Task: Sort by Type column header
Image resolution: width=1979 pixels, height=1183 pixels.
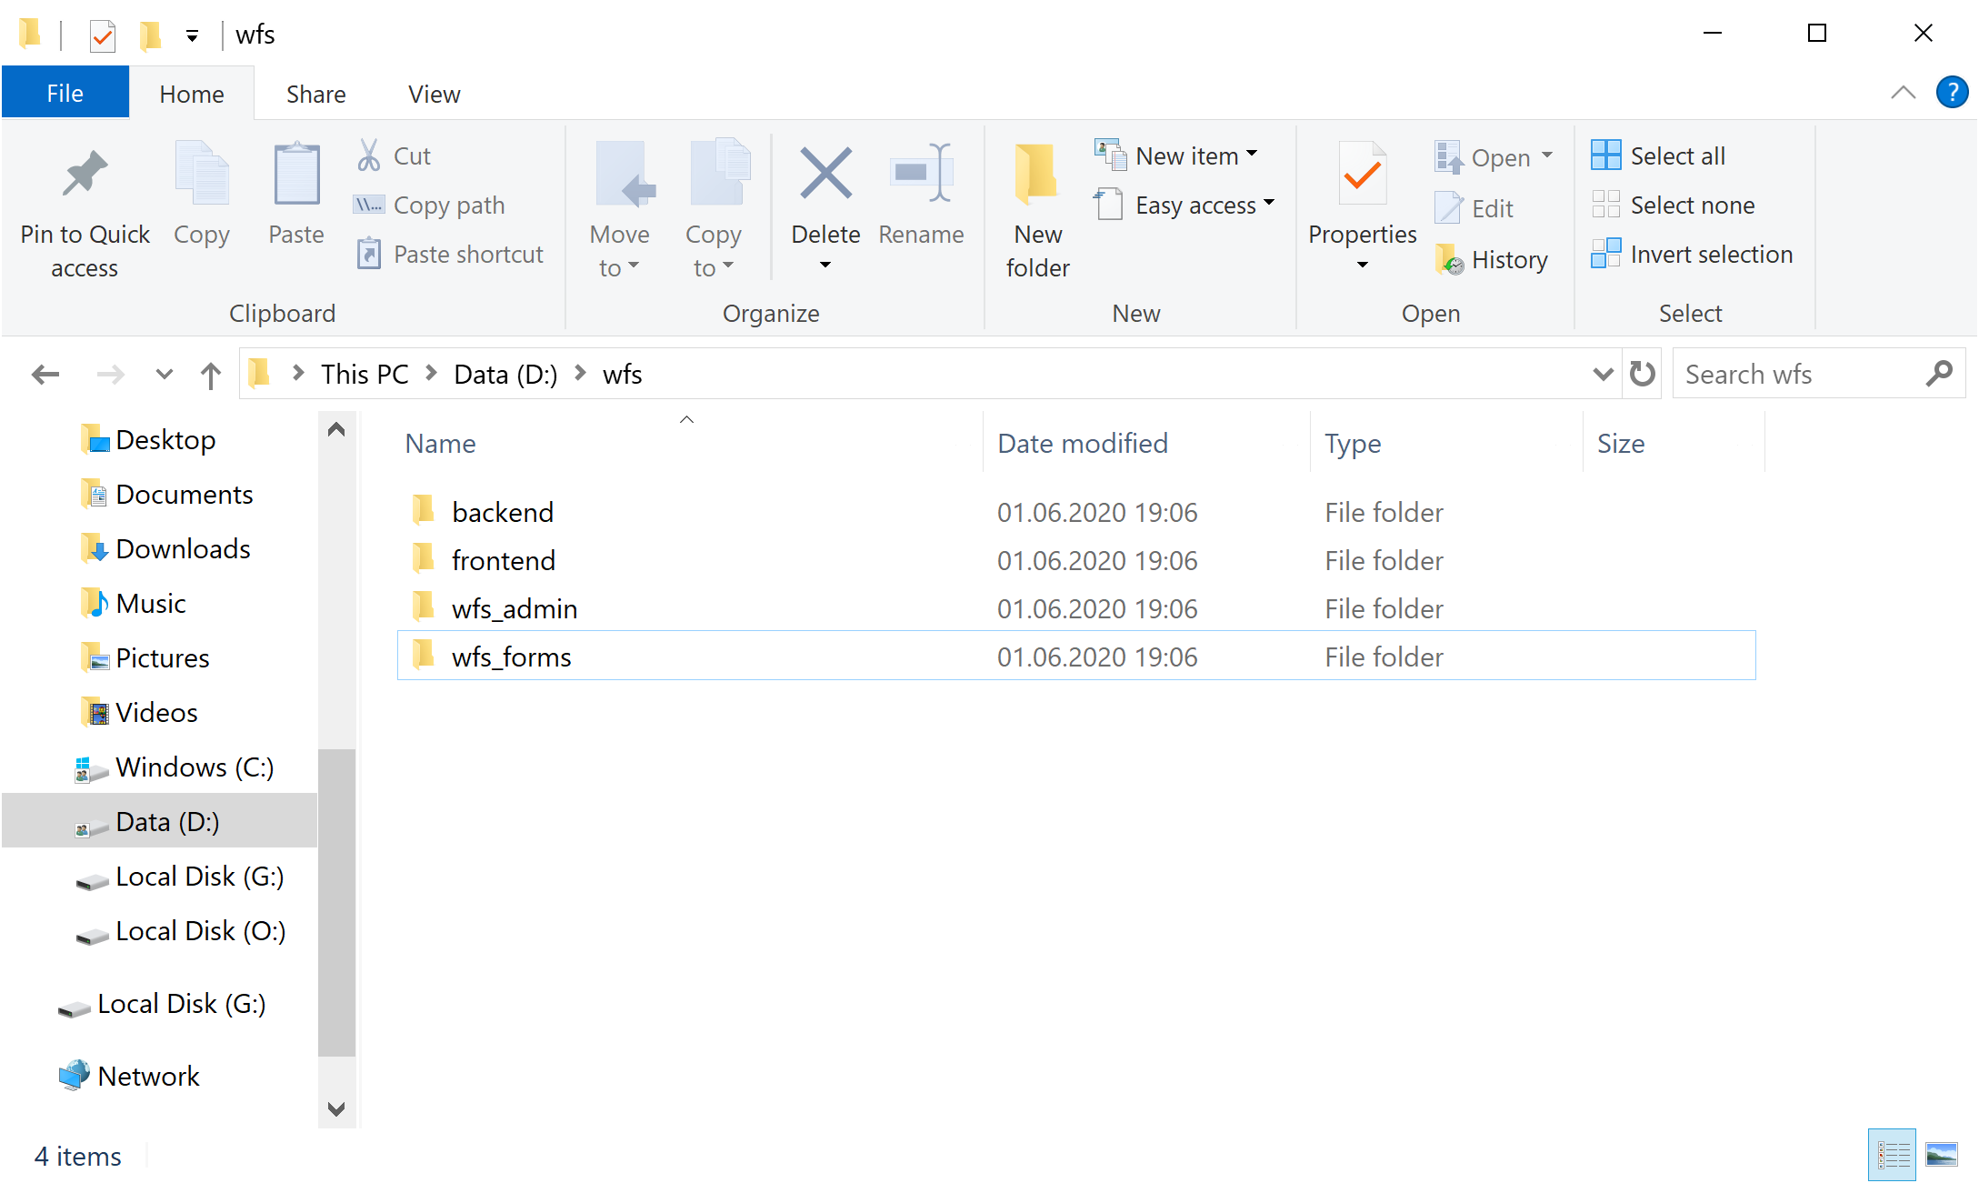Action: (x=1445, y=443)
